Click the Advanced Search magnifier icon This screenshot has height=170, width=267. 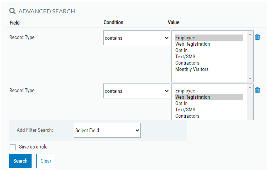(x=12, y=11)
